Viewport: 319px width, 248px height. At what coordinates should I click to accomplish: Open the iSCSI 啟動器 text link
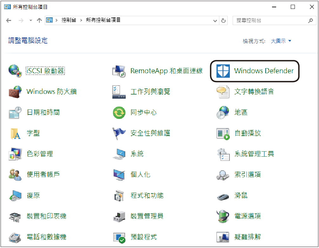click(45, 71)
